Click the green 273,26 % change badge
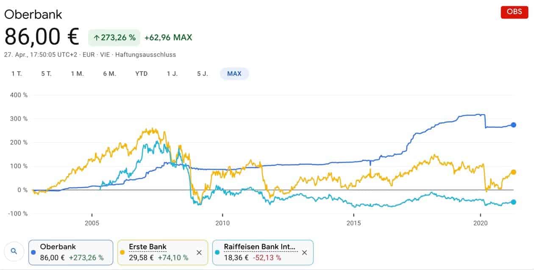 click(x=114, y=38)
